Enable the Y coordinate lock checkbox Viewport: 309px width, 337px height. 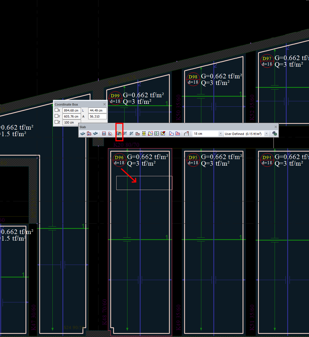pos(56,116)
